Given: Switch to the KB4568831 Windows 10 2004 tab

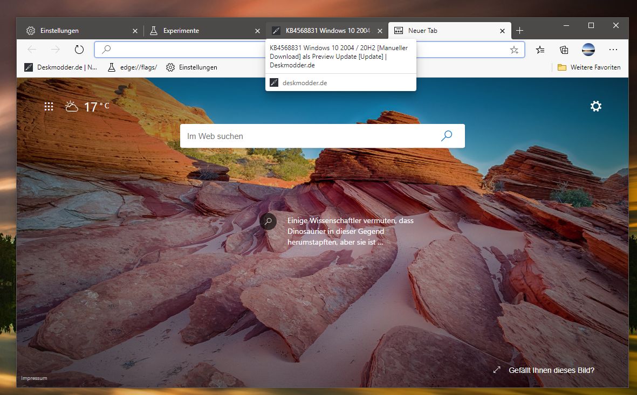Looking at the screenshot, I should (327, 31).
